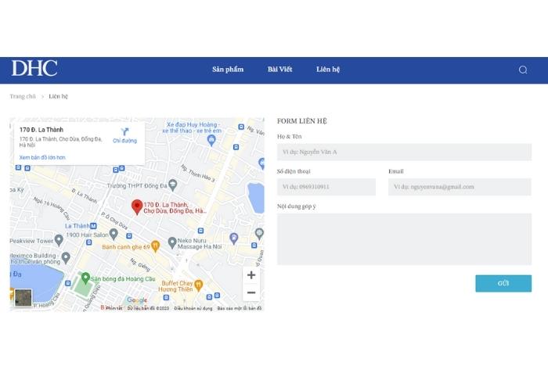The height and width of the screenshot is (391, 548).
Task: Click the DHC logo
Action: point(34,69)
